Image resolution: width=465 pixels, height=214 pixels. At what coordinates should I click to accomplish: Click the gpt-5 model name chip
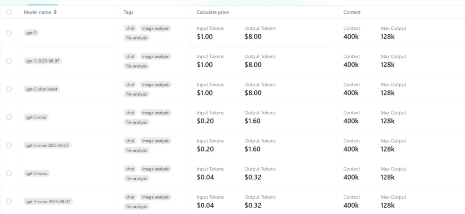pyautogui.click(x=31, y=33)
